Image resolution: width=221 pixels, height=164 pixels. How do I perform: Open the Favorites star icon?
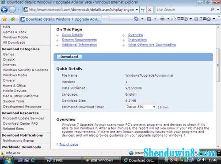click(x=5, y=19)
